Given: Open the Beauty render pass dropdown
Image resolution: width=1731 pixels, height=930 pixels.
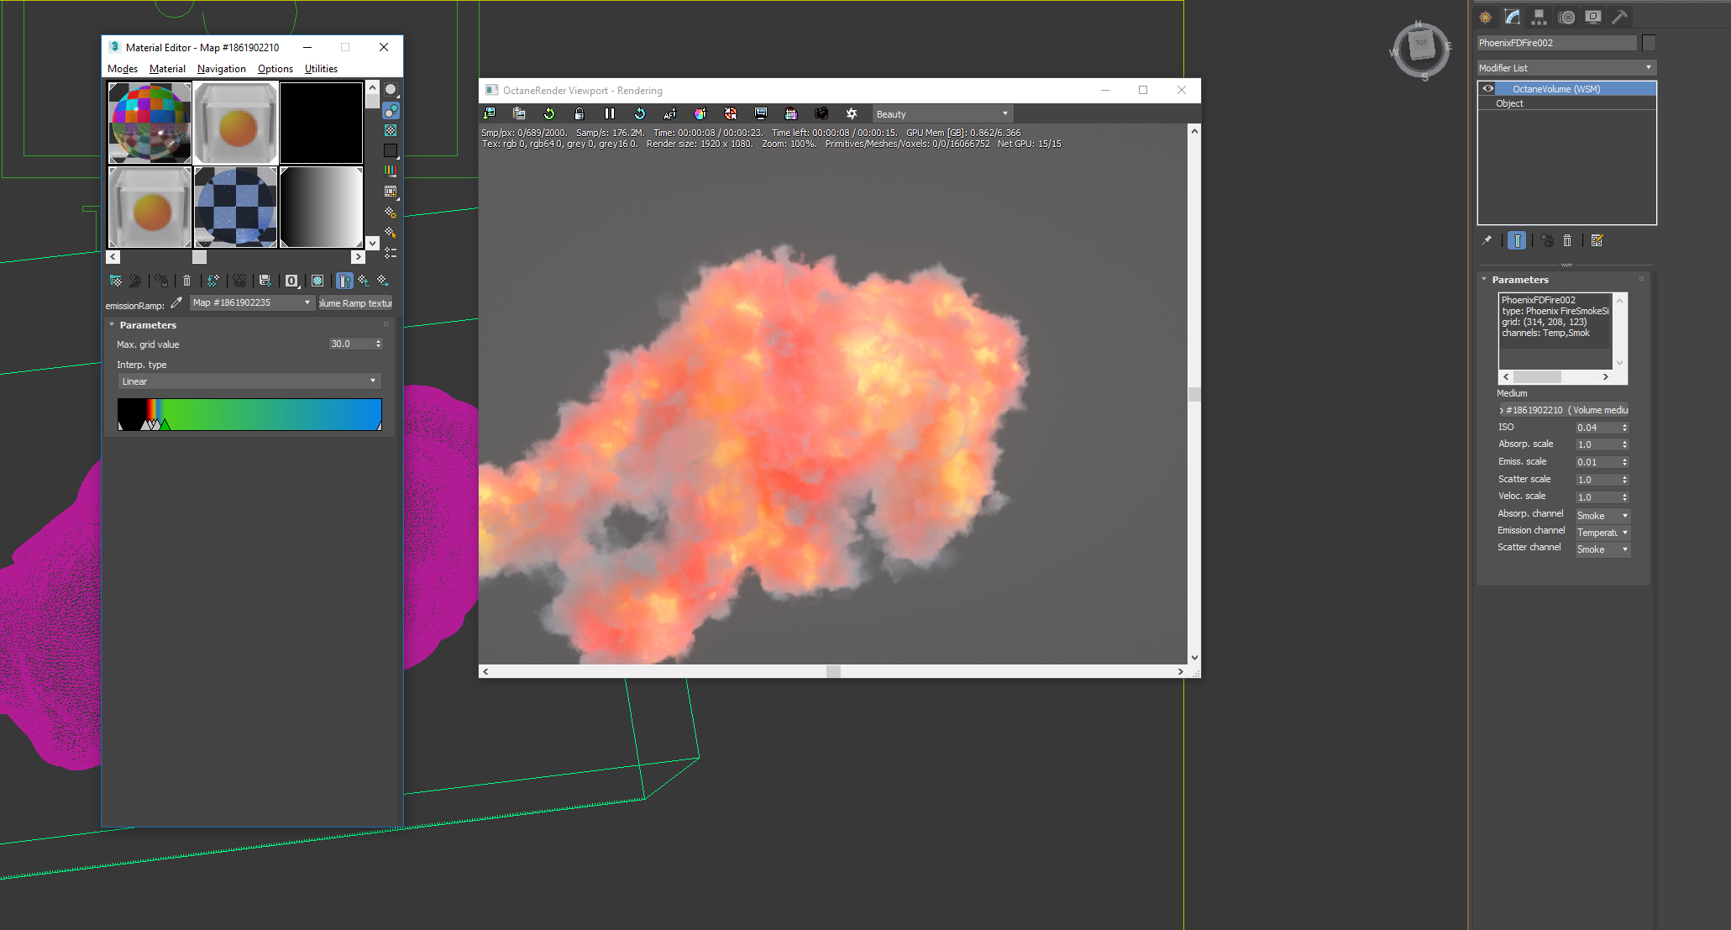Looking at the screenshot, I should tap(942, 113).
